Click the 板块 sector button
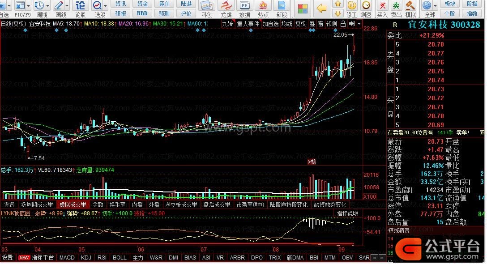 click(x=450, y=4)
